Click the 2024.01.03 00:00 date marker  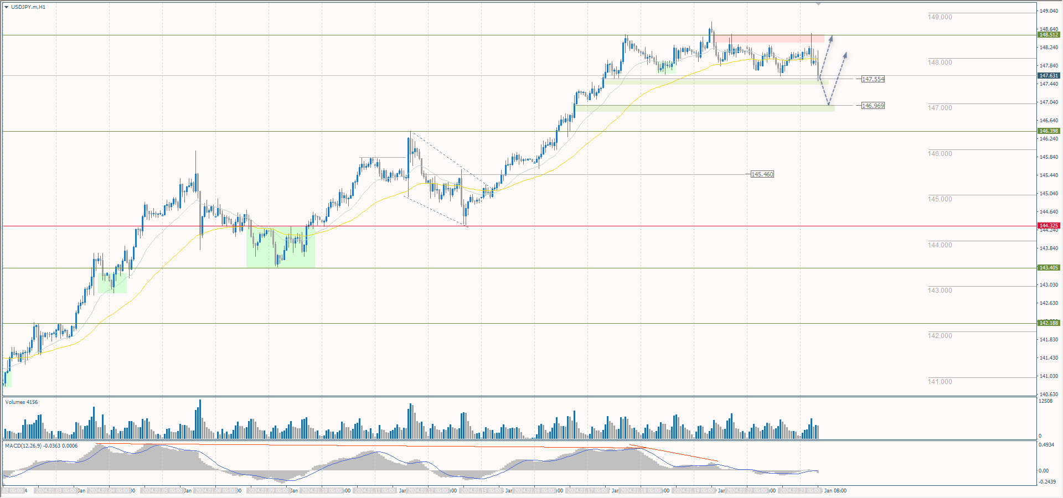[56, 491]
